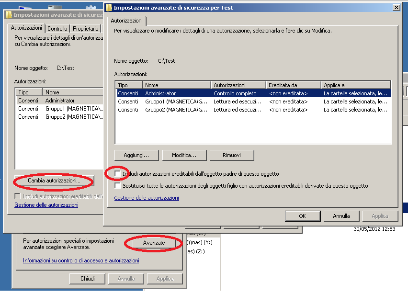
Task: Open the Proprietario tab
Action: coord(86,29)
